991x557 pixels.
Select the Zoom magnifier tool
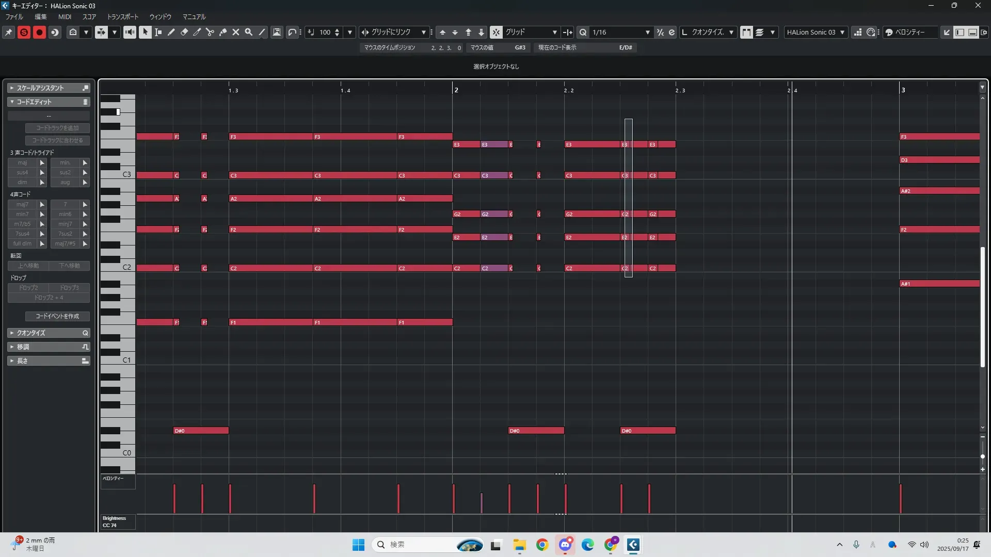point(248,32)
